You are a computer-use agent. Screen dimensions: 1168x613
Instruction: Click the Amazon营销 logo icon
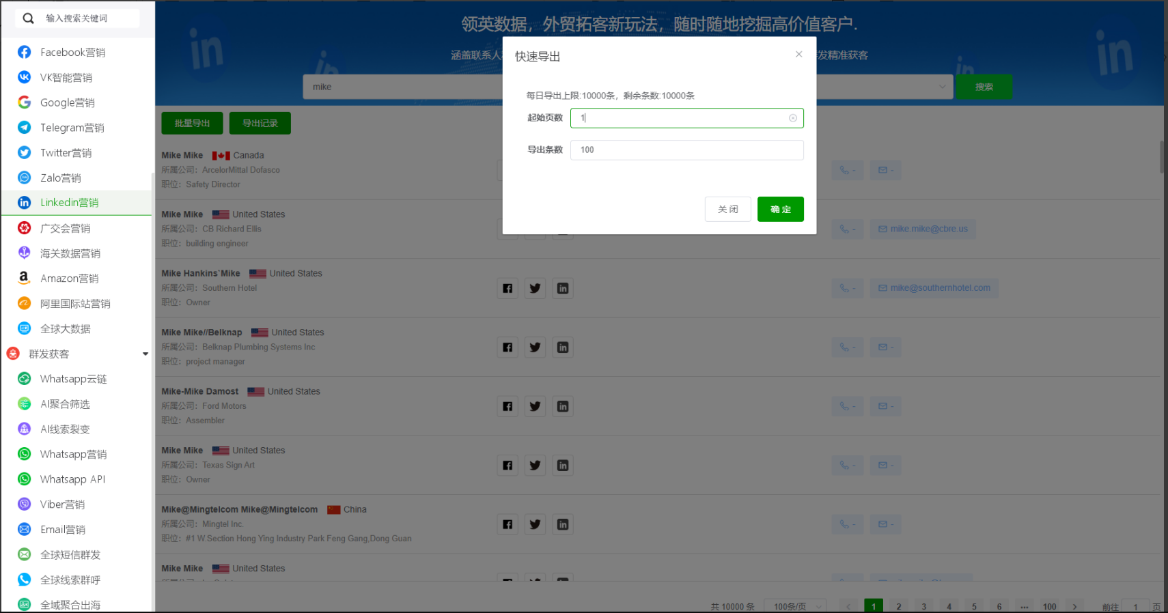pyautogui.click(x=24, y=278)
